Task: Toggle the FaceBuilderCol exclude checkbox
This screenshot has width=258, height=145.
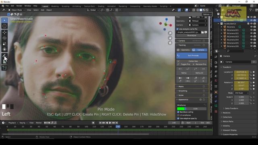Action: (x=248, y=24)
